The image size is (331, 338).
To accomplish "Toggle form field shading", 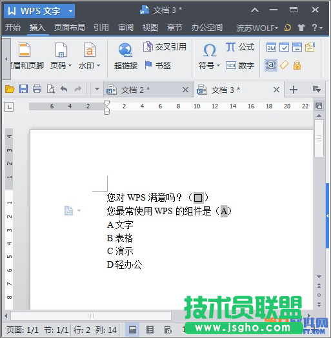I will click(x=271, y=65).
